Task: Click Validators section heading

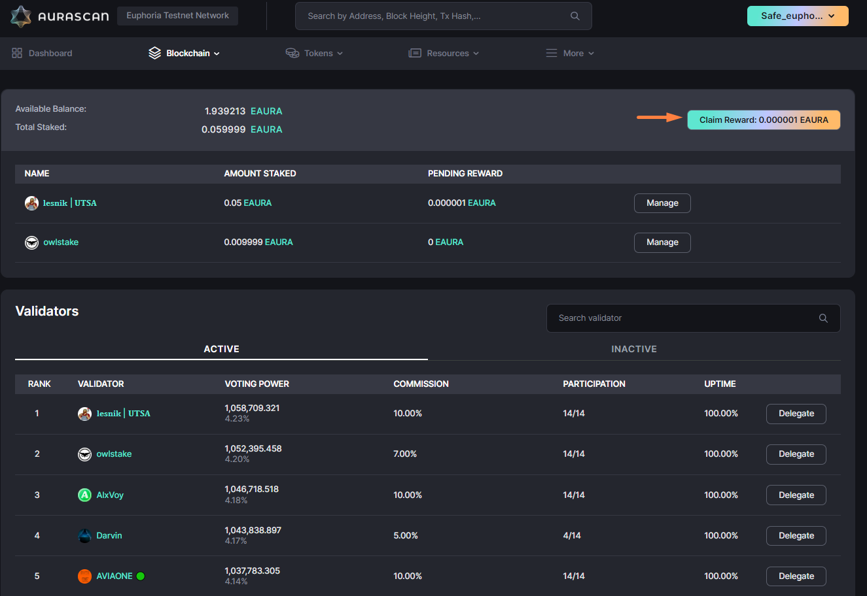Action: click(x=47, y=311)
